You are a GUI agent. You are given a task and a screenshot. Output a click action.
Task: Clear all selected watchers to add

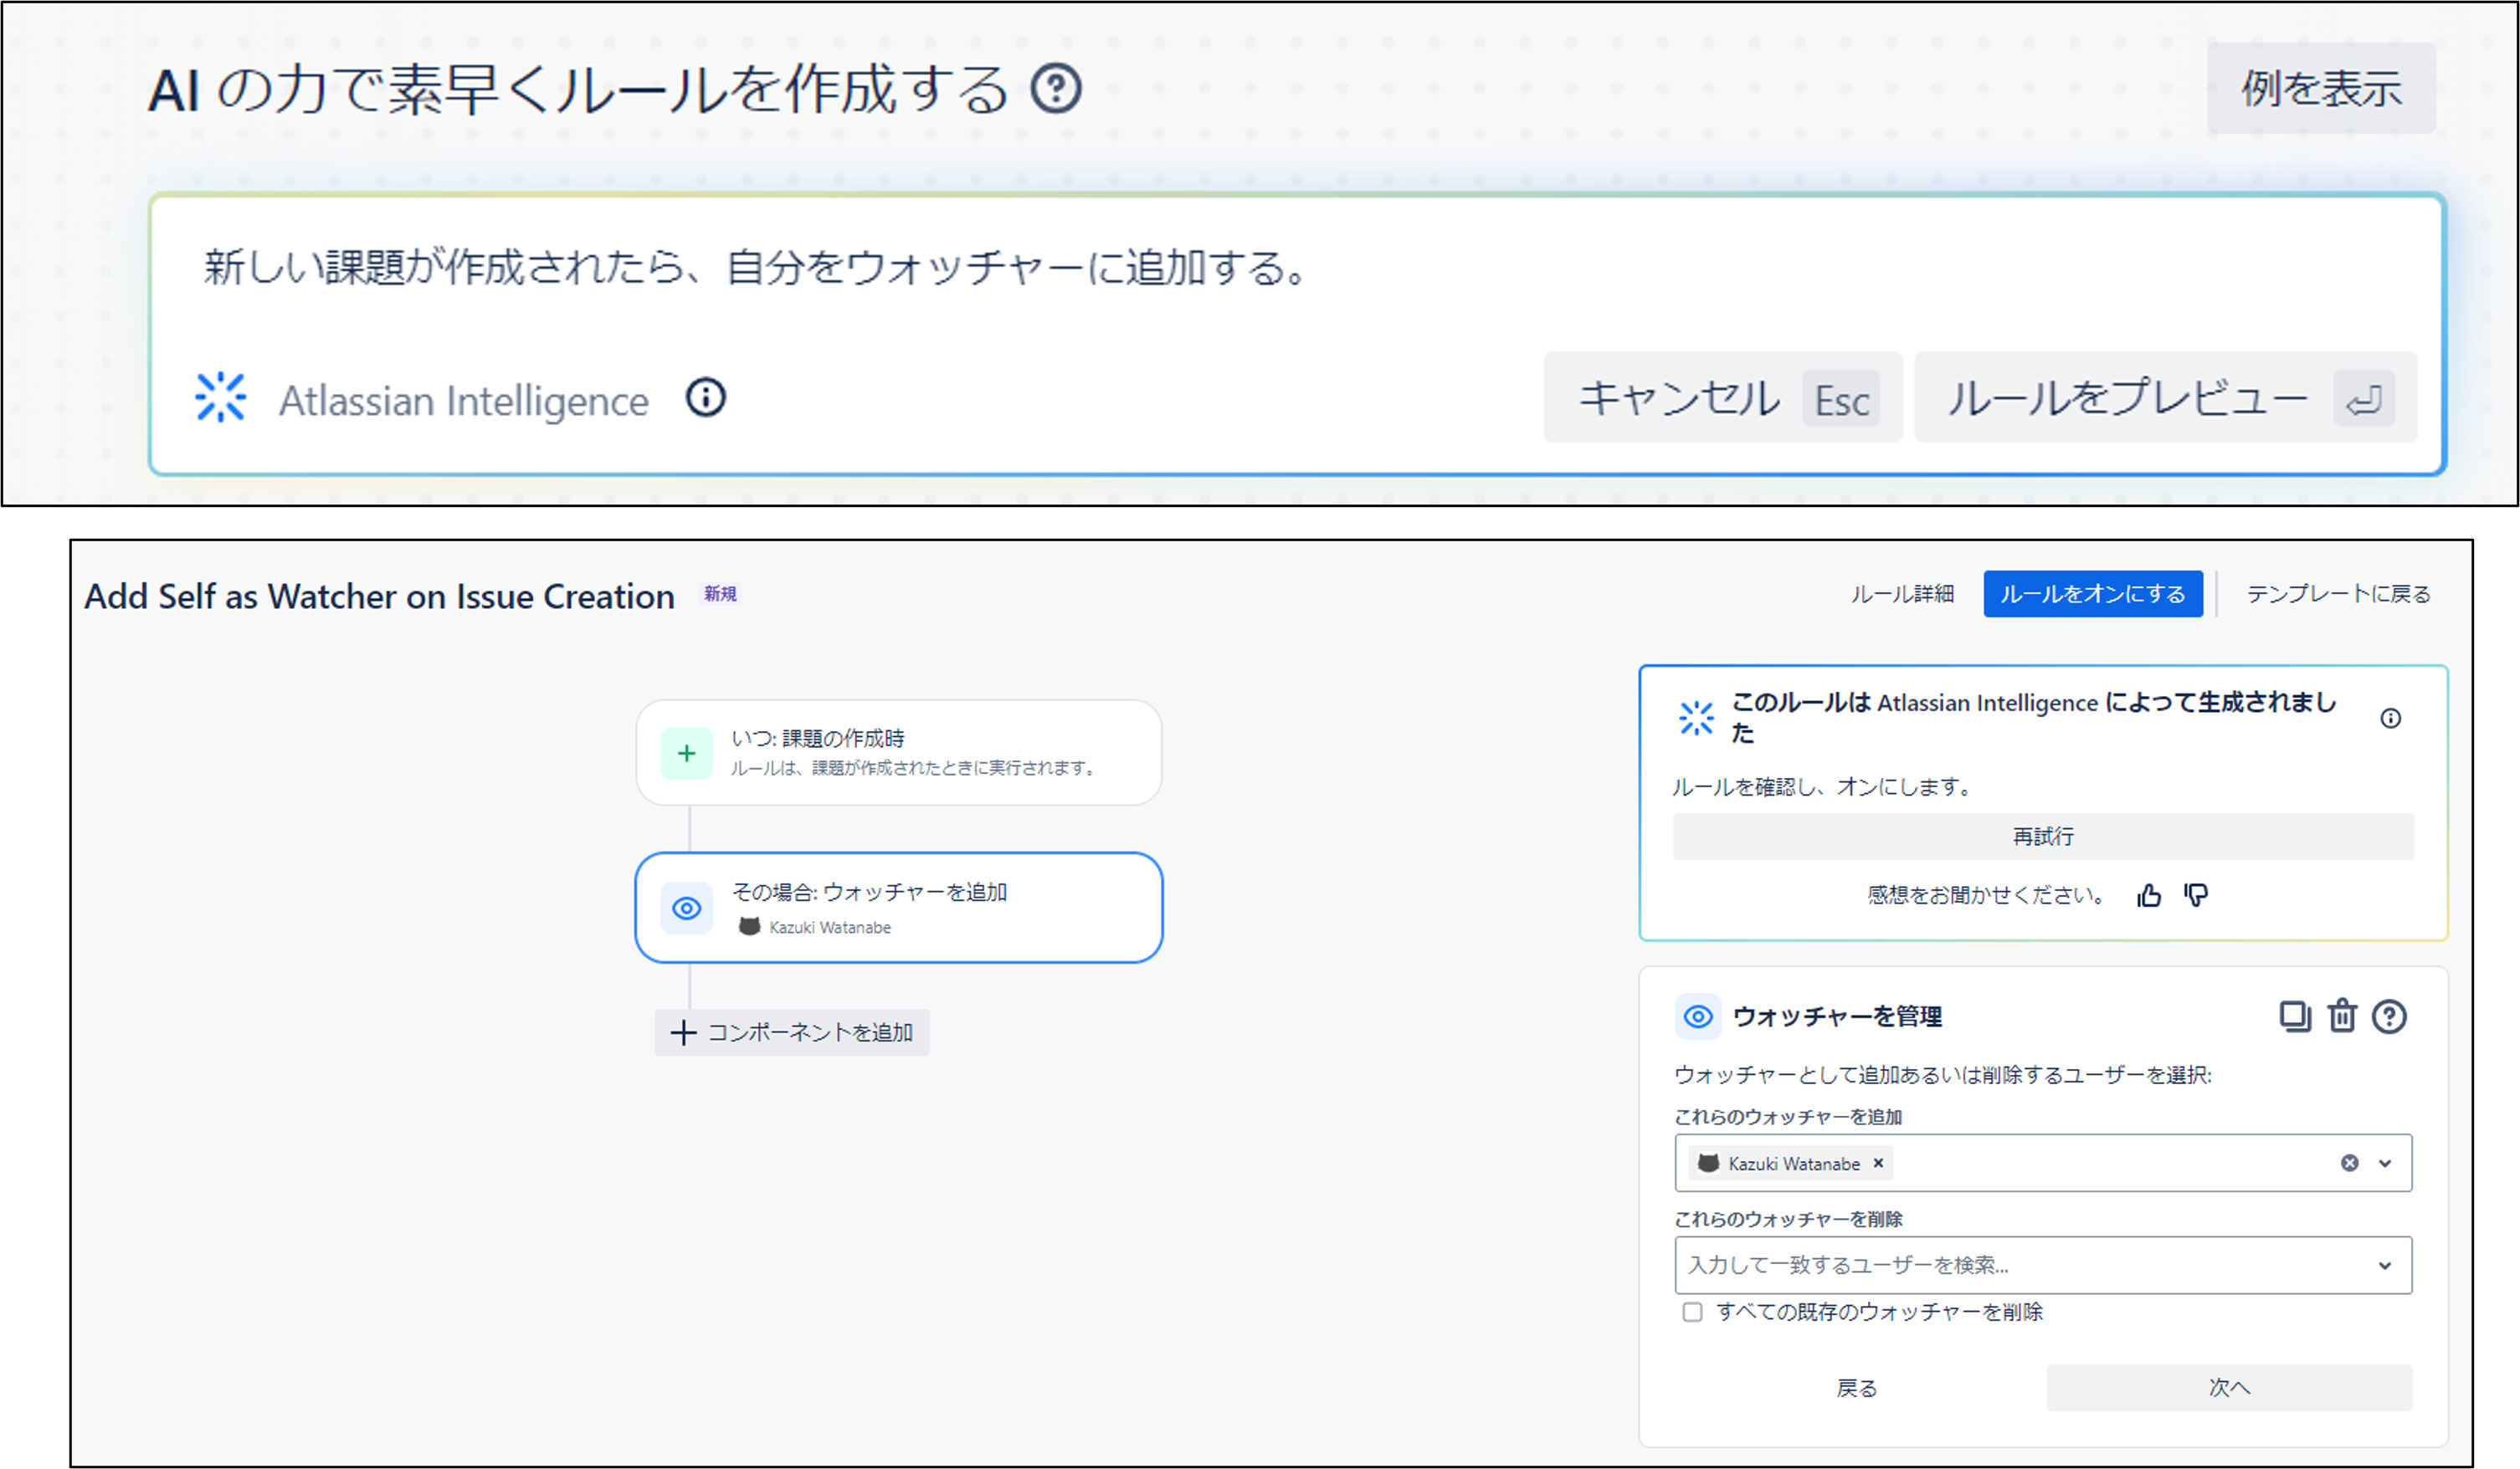(x=2349, y=1163)
